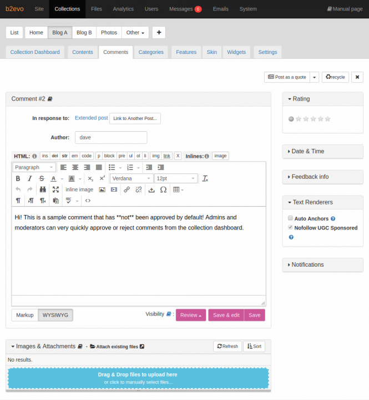
Task: Insert special character Omega icon
Action: [163, 189]
